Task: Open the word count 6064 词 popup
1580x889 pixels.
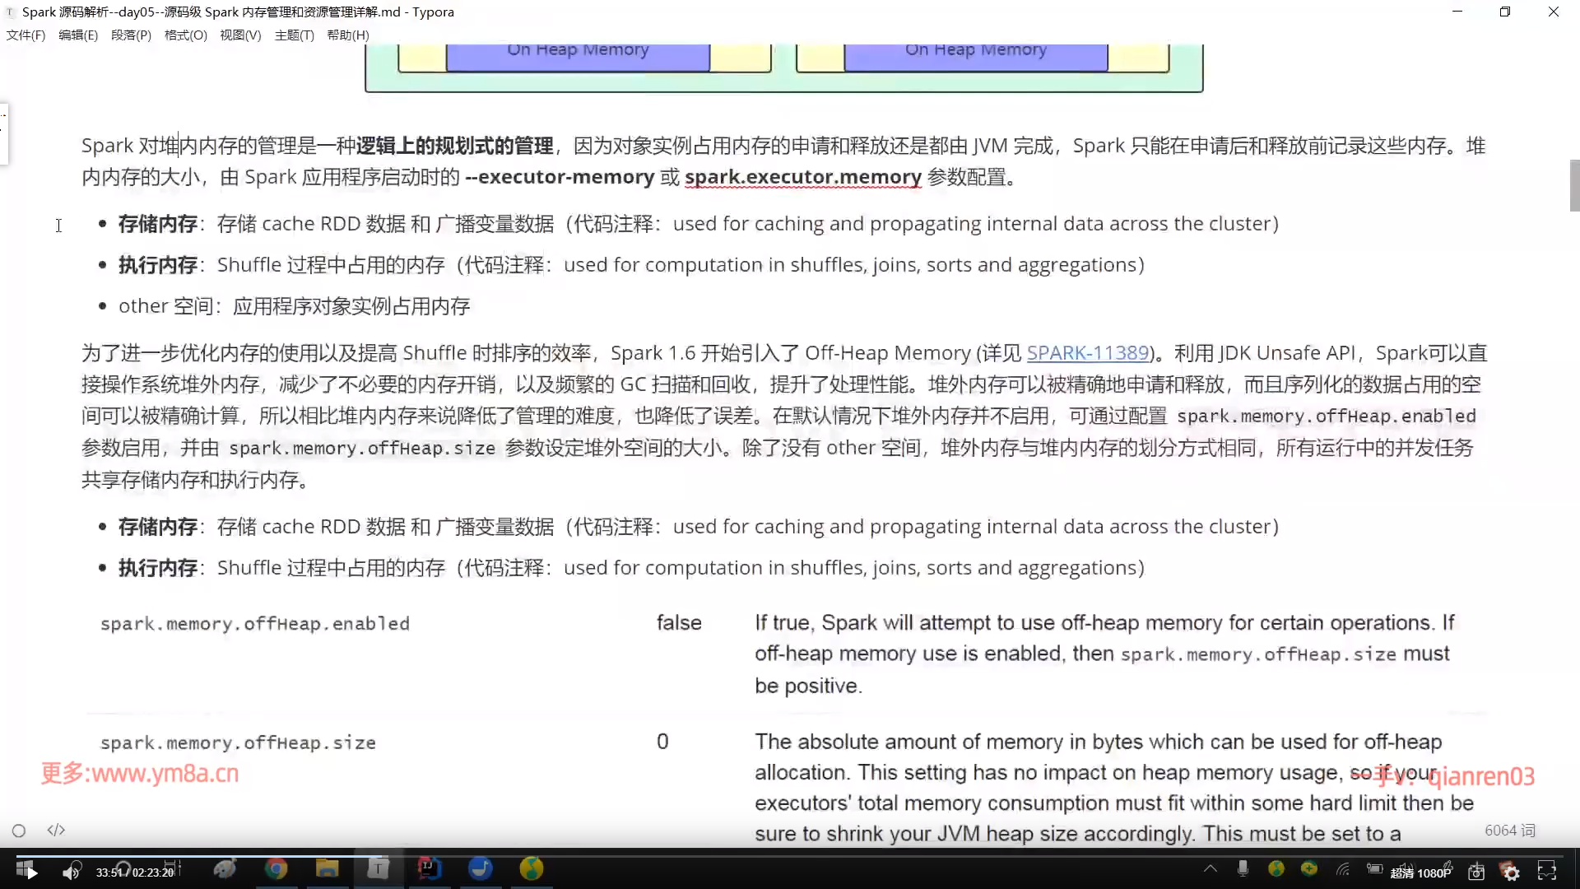Action: coord(1509,831)
